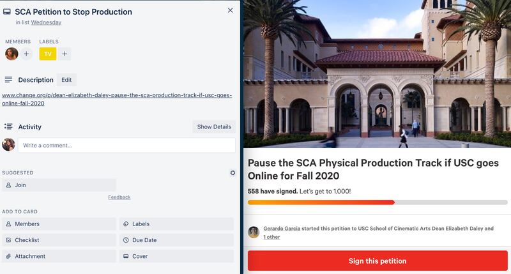Click the Gerardo Garcia profile photo
511x274 pixels.
254,232
